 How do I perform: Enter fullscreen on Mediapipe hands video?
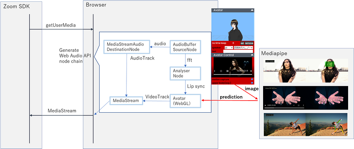pyautogui.click(x=299, y=105)
